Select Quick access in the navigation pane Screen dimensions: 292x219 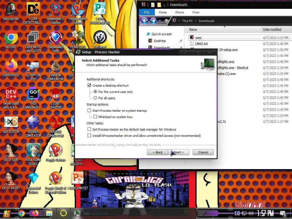coord(161,34)
